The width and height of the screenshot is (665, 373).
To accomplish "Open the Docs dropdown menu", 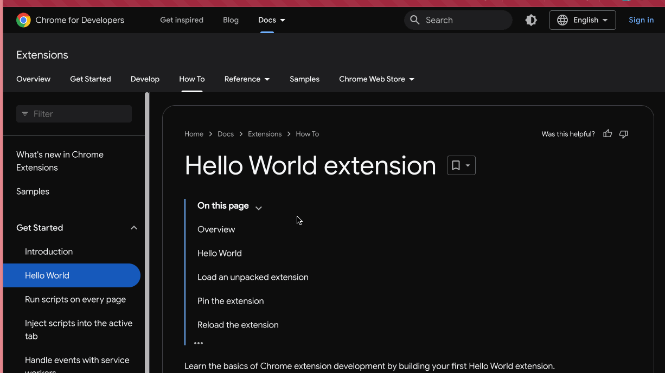I will pyautogui.click(x=272, y=20).
